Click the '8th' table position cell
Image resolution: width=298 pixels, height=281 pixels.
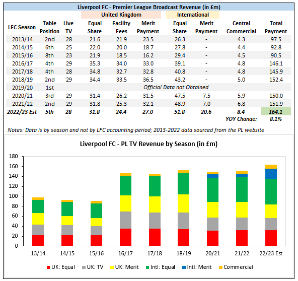click(49, 55)
